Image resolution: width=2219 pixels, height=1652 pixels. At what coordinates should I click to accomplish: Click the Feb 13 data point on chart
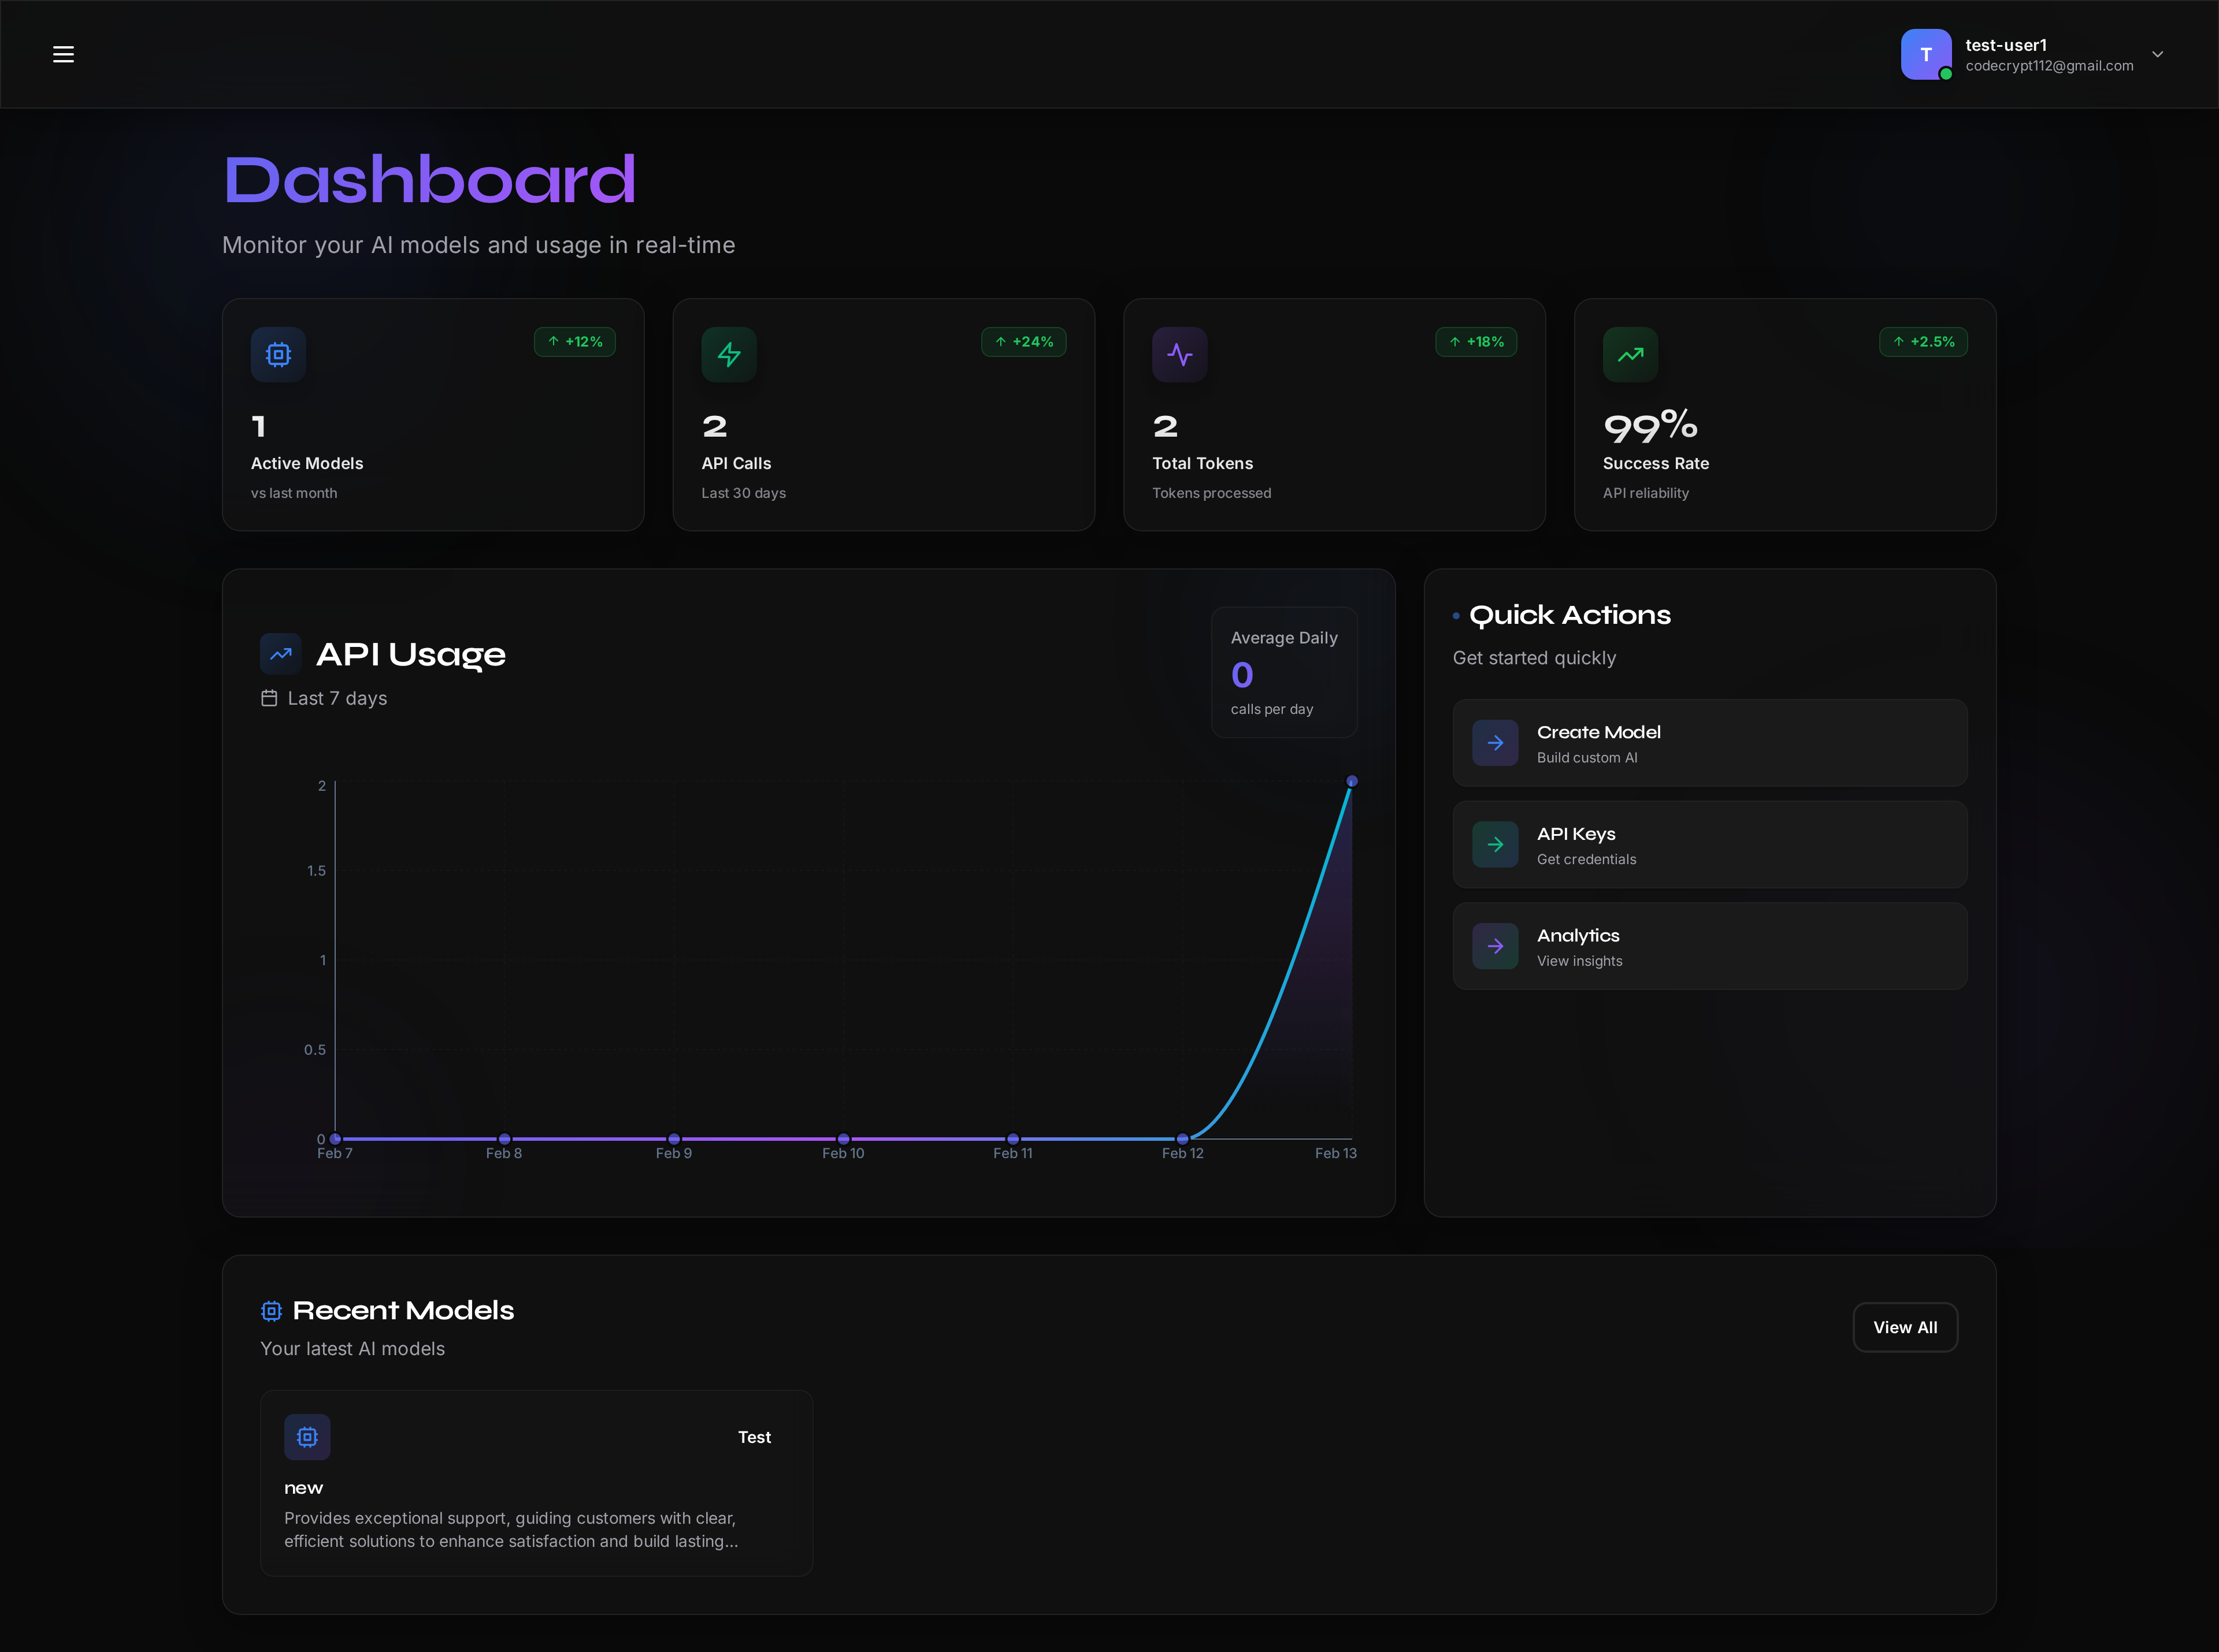(x=1352, y=781)
